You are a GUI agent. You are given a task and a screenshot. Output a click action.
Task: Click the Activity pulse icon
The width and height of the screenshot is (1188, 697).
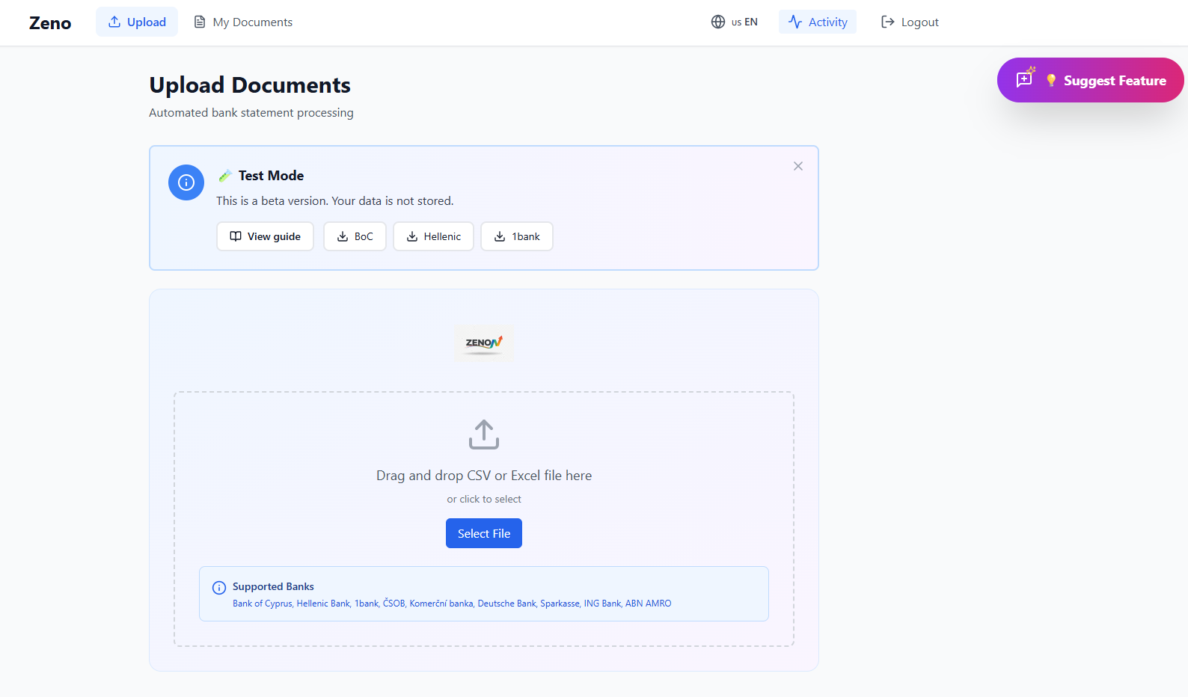(795, 22)
